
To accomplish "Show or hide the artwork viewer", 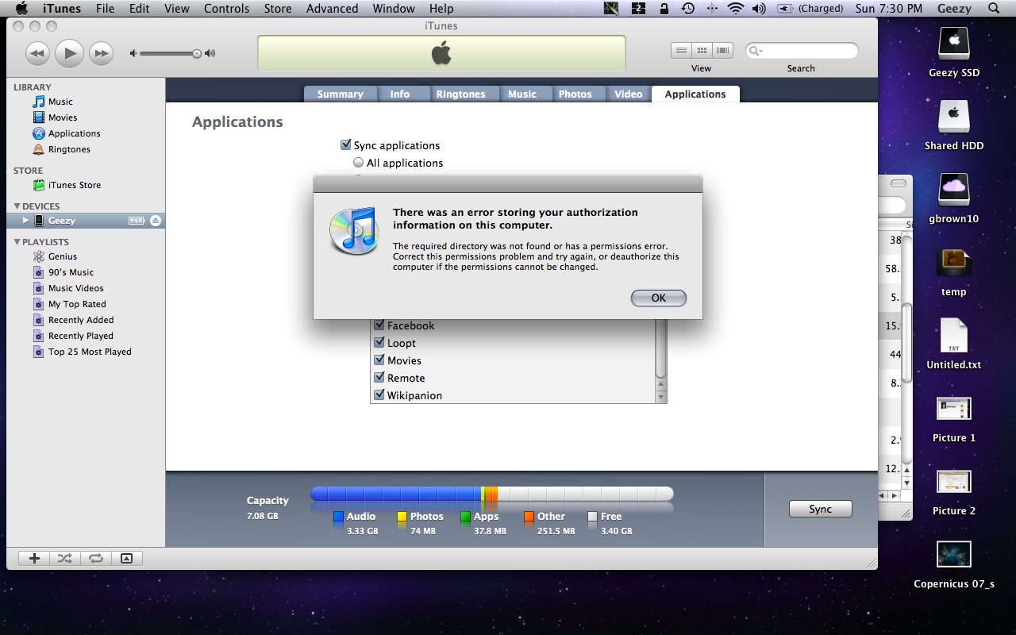I will pos(126,558).
